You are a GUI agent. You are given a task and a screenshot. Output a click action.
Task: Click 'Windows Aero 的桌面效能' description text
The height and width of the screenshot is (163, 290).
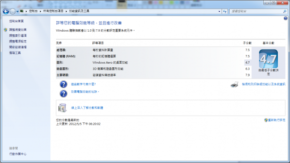point(110,62)
